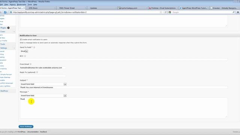Open Plugins in the admin sidebar

(x=3, y=28)
